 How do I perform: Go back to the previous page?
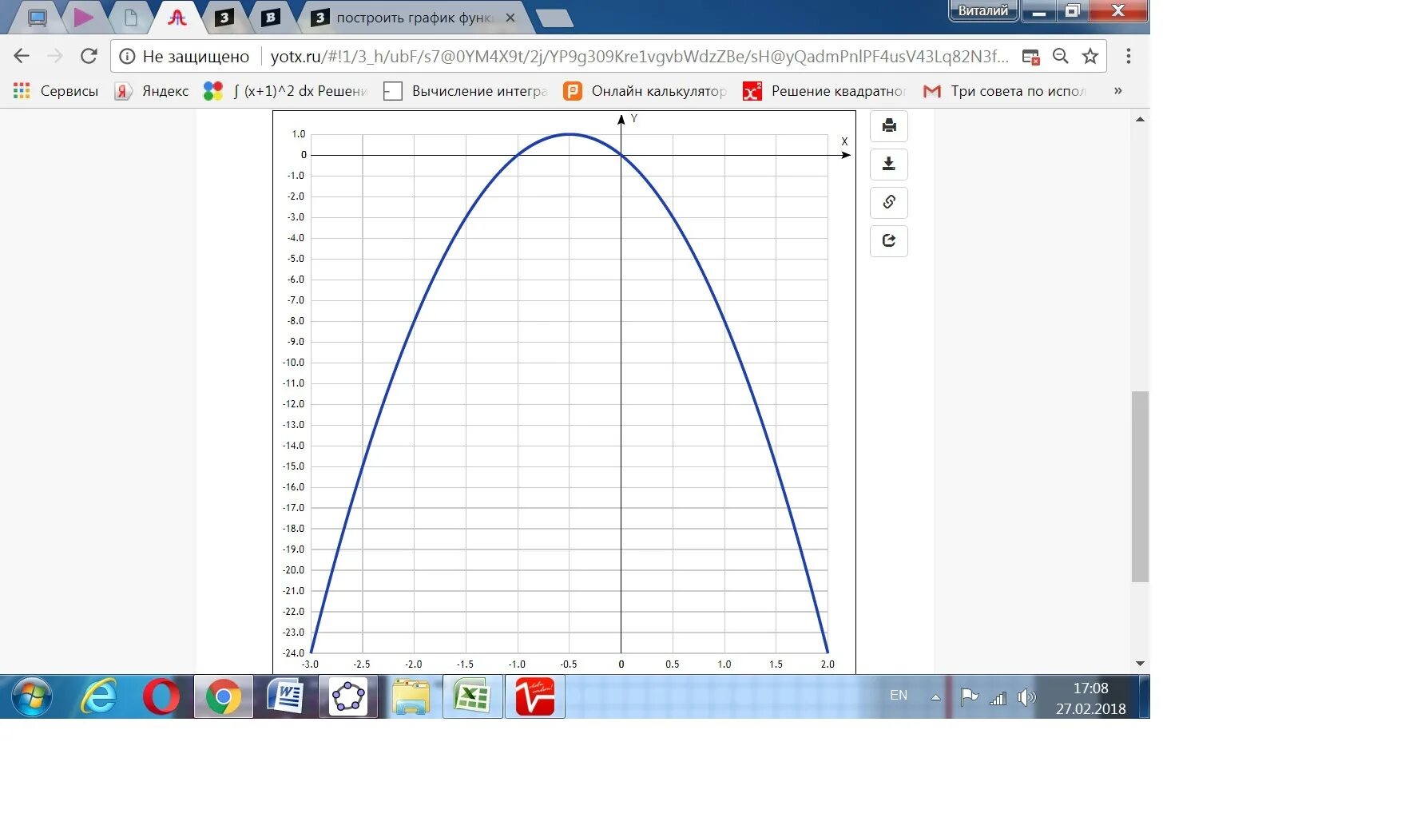pyautogui.click(x=22, y=56)
